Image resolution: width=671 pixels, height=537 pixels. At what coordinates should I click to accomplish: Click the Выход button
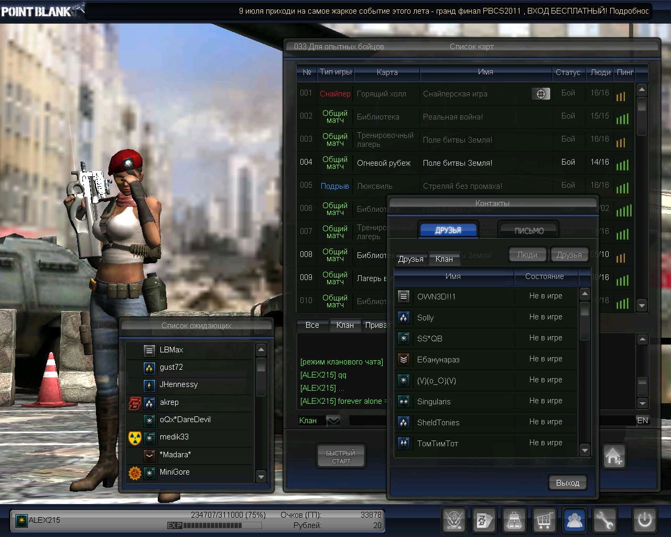(568, 483)
